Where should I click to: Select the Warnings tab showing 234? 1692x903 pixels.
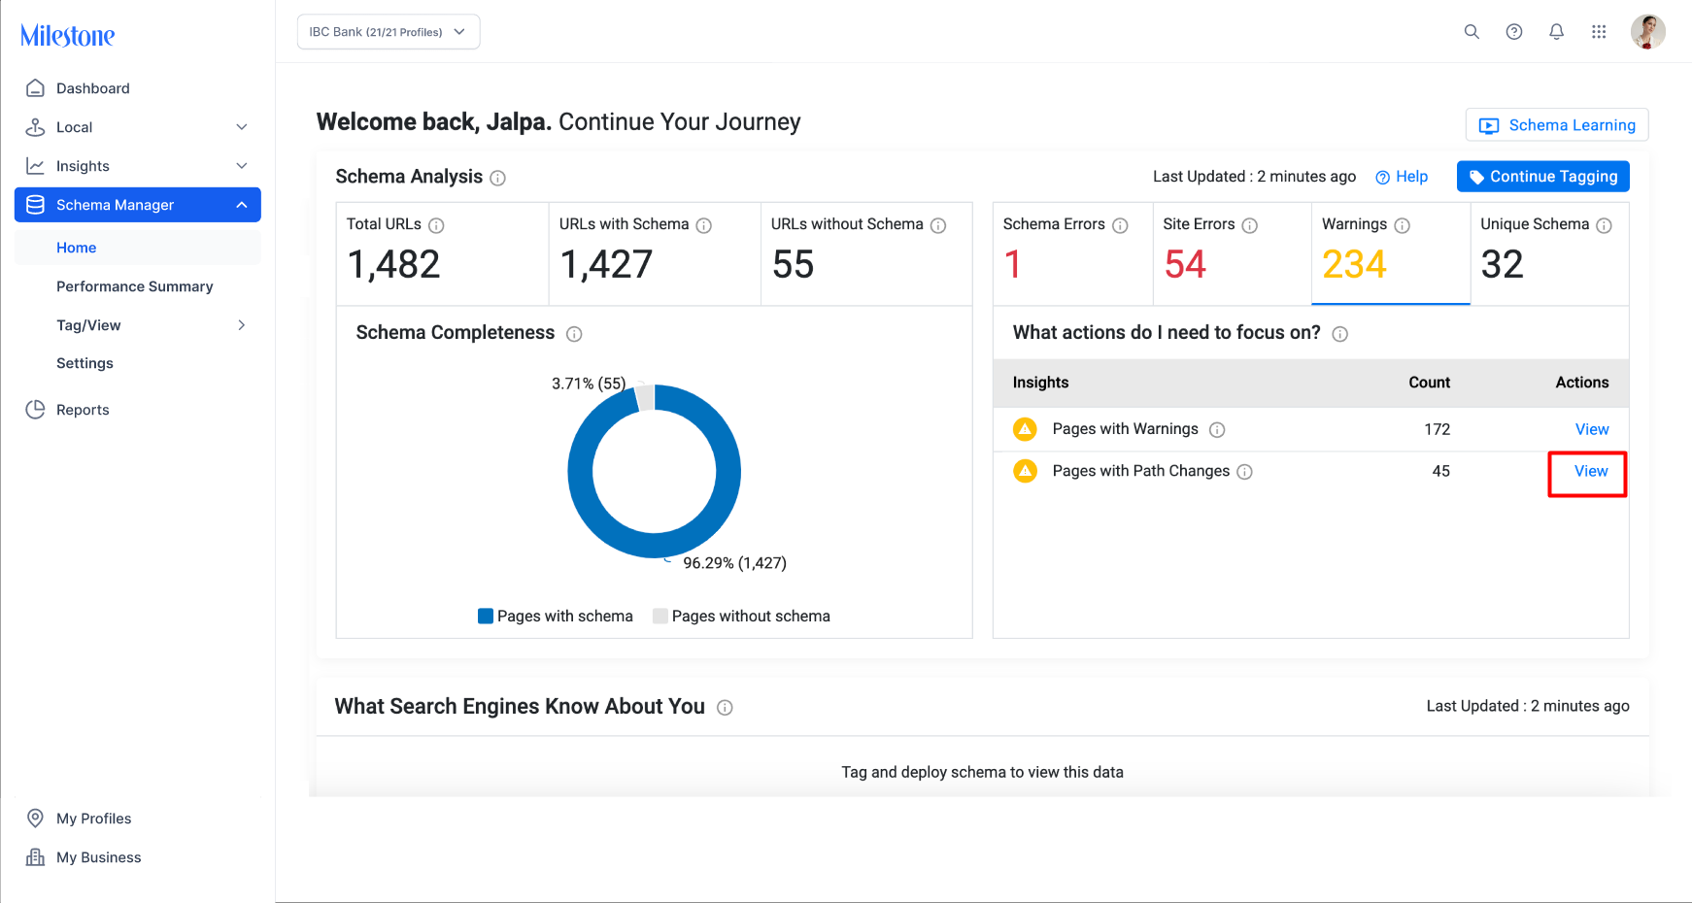(x=1391, y=253)
